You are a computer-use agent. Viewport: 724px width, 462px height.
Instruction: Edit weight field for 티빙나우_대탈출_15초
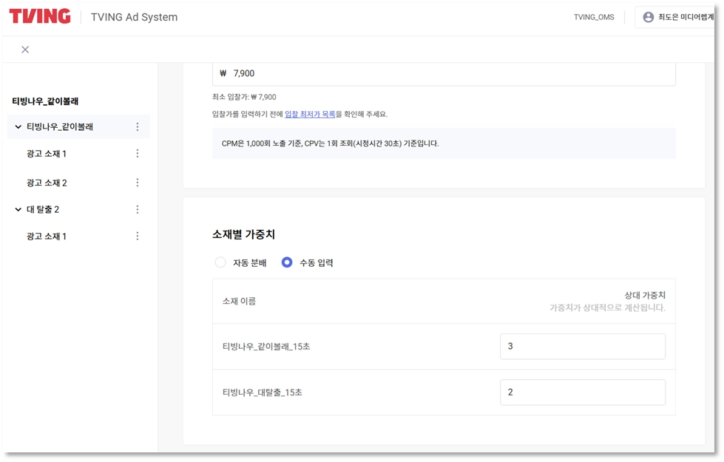(582, 393)
